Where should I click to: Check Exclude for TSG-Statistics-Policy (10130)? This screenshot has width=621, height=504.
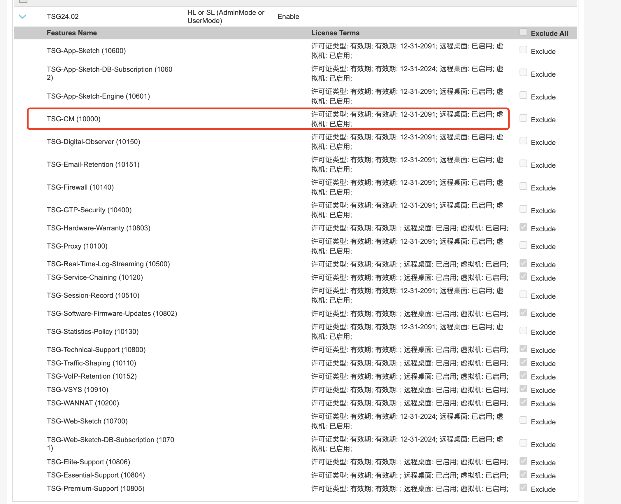(523, 331)
